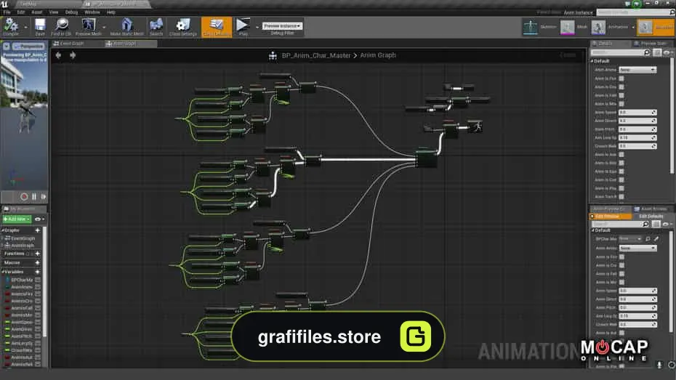Open the Preview Mesh dropdown arrow

click(104, 27)
